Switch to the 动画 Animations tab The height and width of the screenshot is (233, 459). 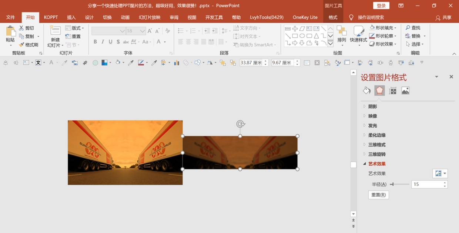(125, 17)
